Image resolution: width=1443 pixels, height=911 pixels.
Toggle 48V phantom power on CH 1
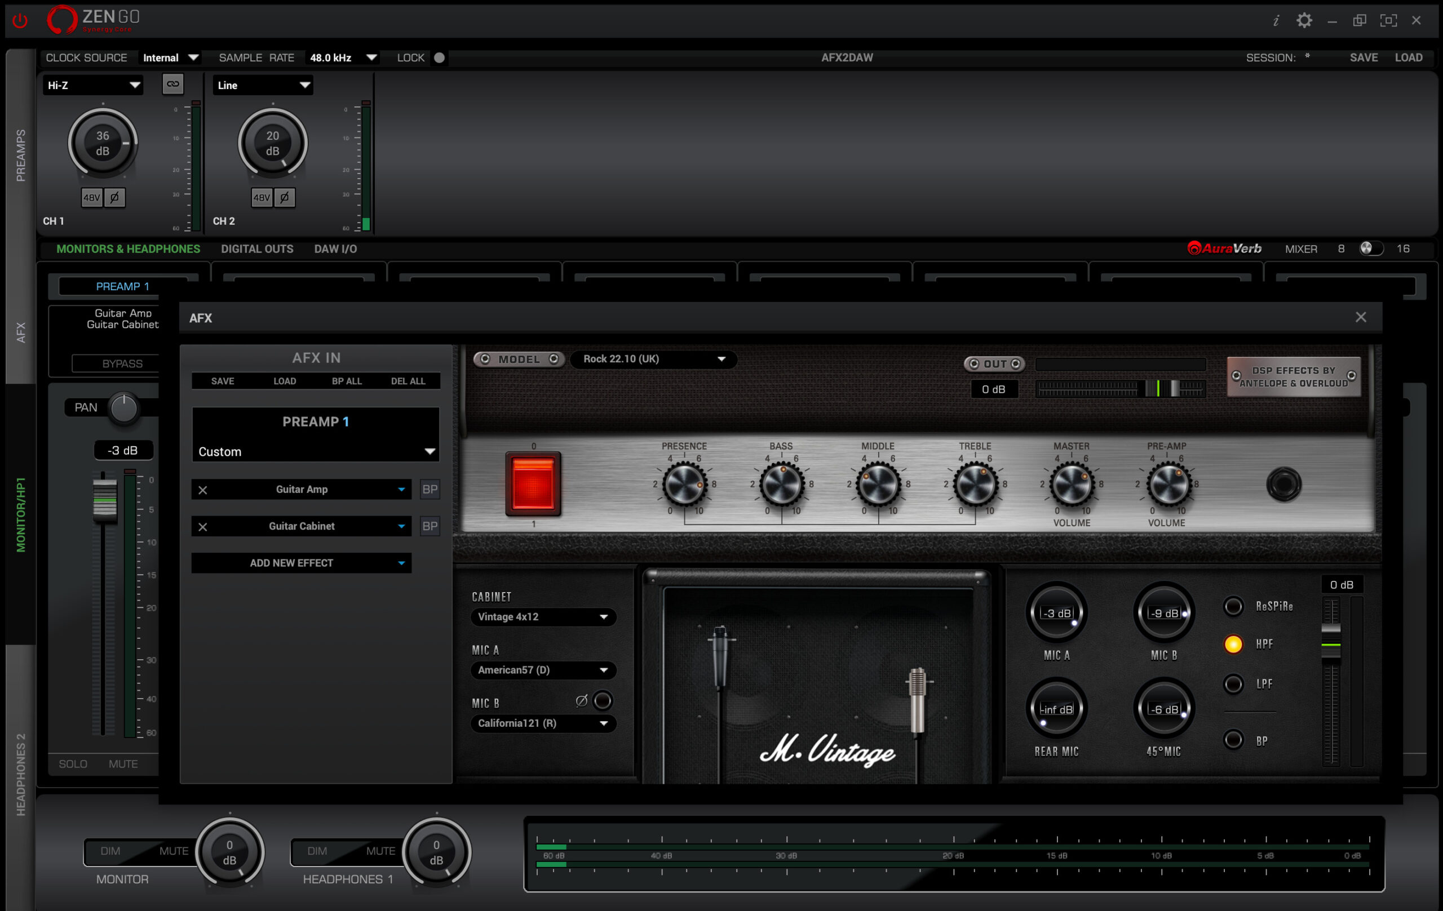92,197
